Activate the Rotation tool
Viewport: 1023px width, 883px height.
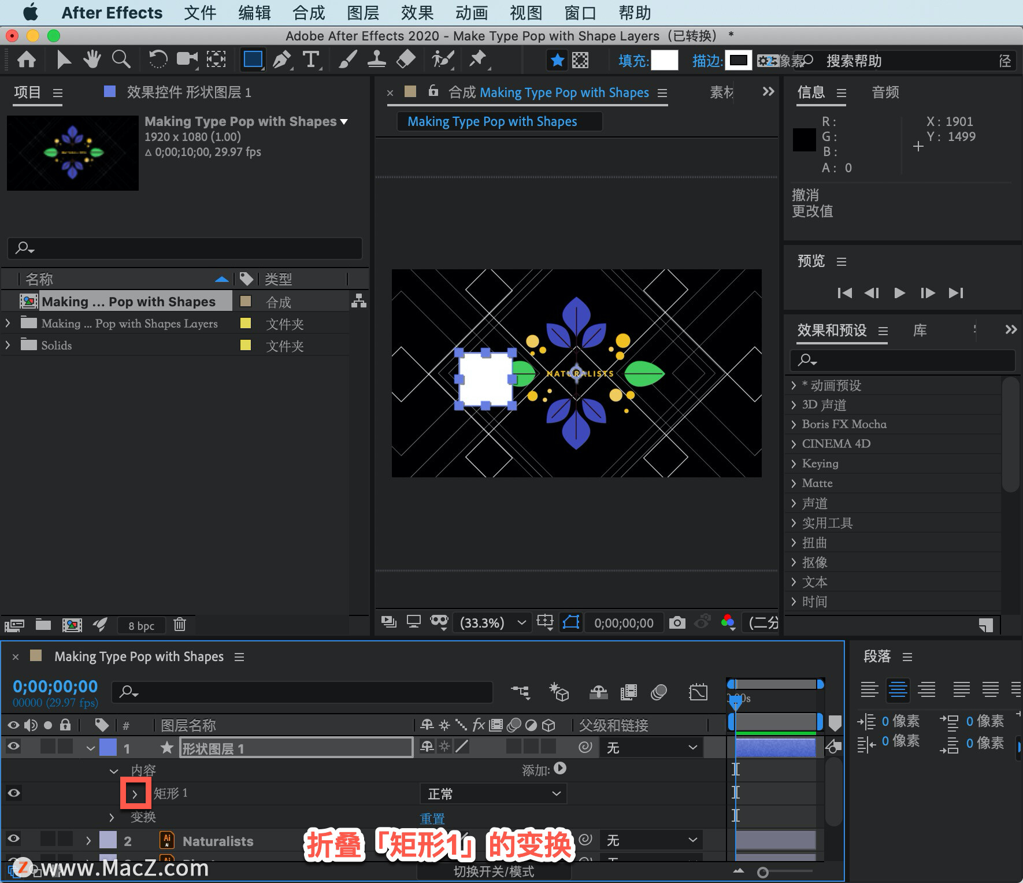[x=158, y=59]
